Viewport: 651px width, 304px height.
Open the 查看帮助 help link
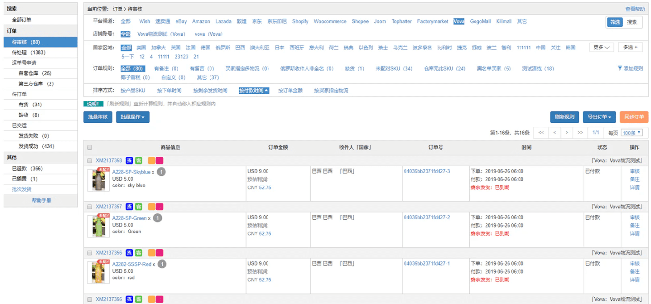click(634, 8)
